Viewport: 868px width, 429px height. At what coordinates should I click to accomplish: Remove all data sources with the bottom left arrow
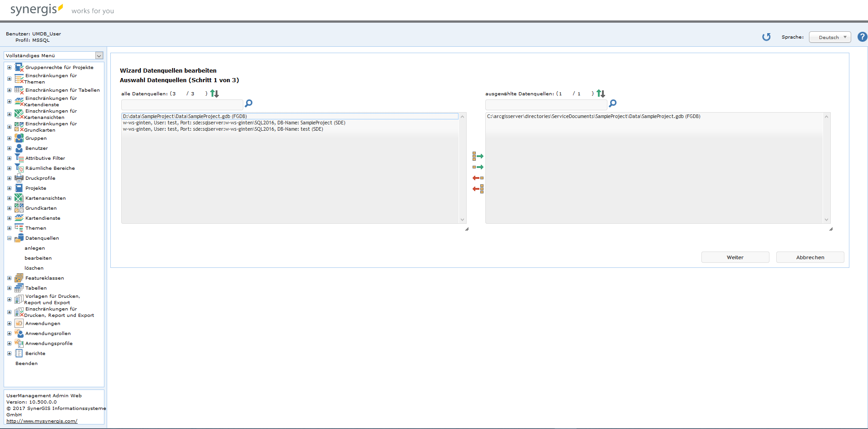click(478, 189)
